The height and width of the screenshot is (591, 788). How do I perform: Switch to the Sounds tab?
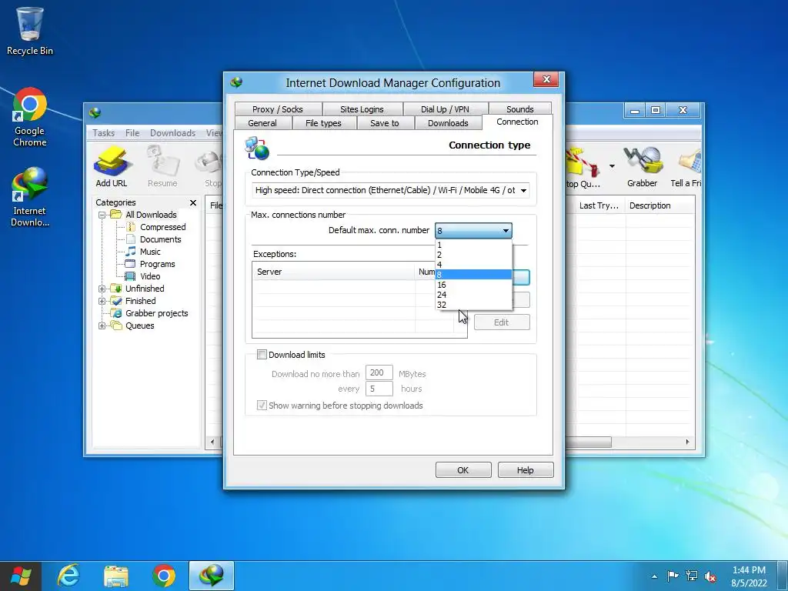coord(519,109)
